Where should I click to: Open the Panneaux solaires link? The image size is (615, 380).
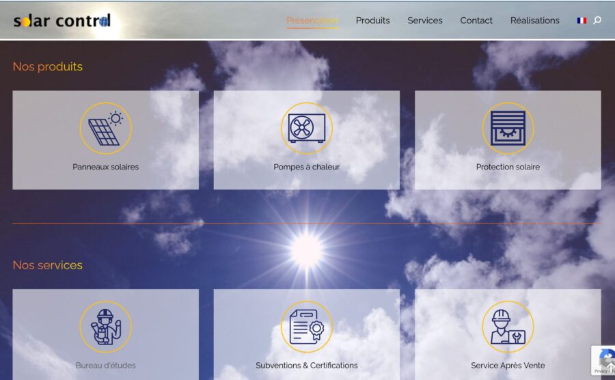click(x=105, y=167)
